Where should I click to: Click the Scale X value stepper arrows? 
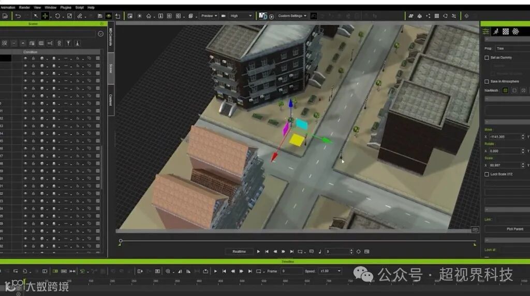pos(523,165)
